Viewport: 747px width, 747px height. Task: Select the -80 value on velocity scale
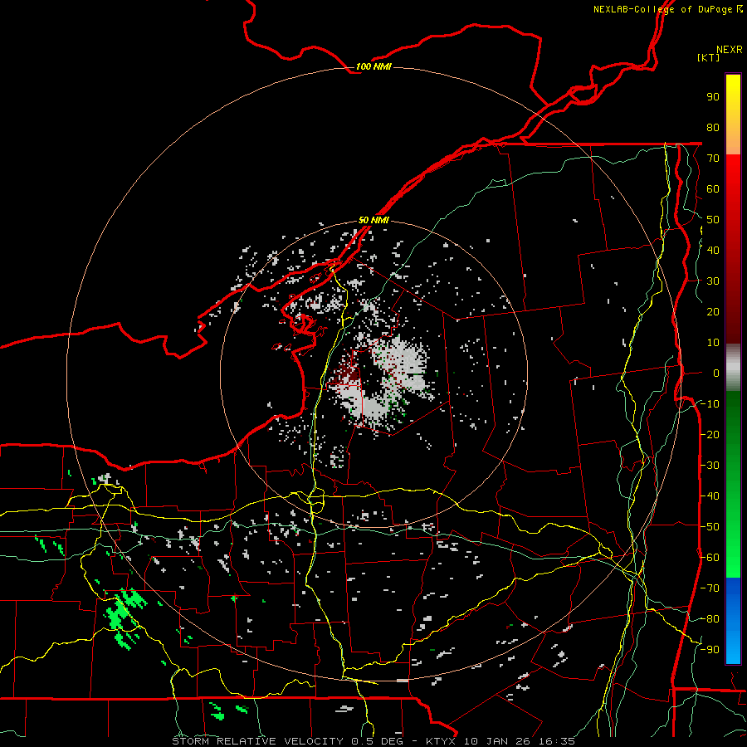(710, 619)
